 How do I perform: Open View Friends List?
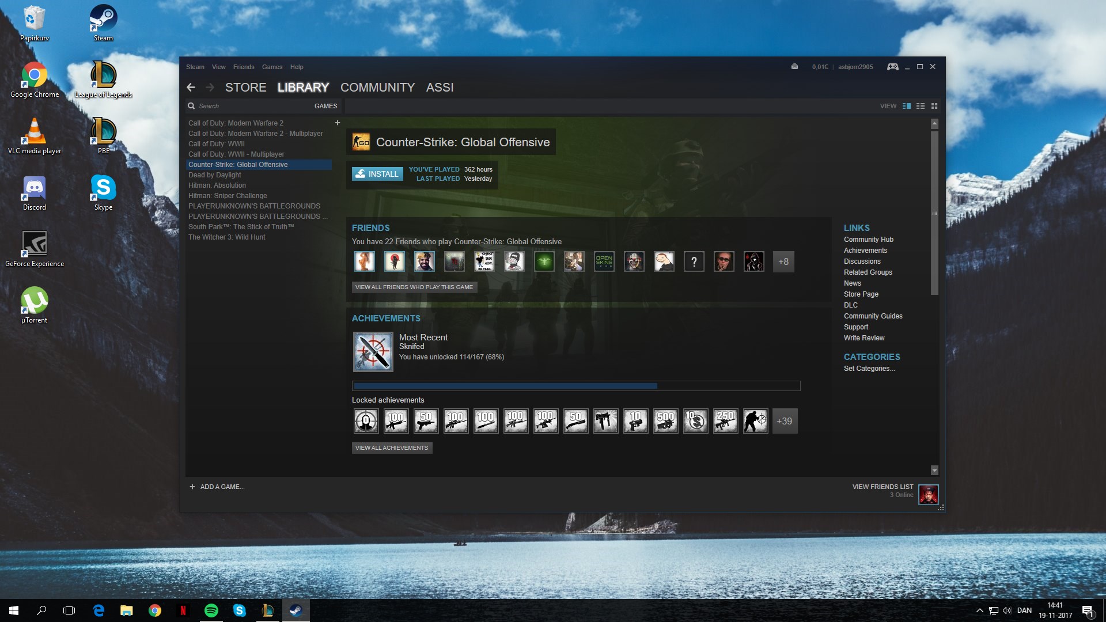[x=882, y=487]
